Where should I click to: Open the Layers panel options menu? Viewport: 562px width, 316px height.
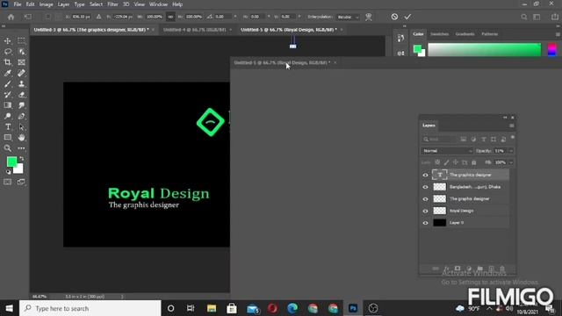click(x=511, y=126)
